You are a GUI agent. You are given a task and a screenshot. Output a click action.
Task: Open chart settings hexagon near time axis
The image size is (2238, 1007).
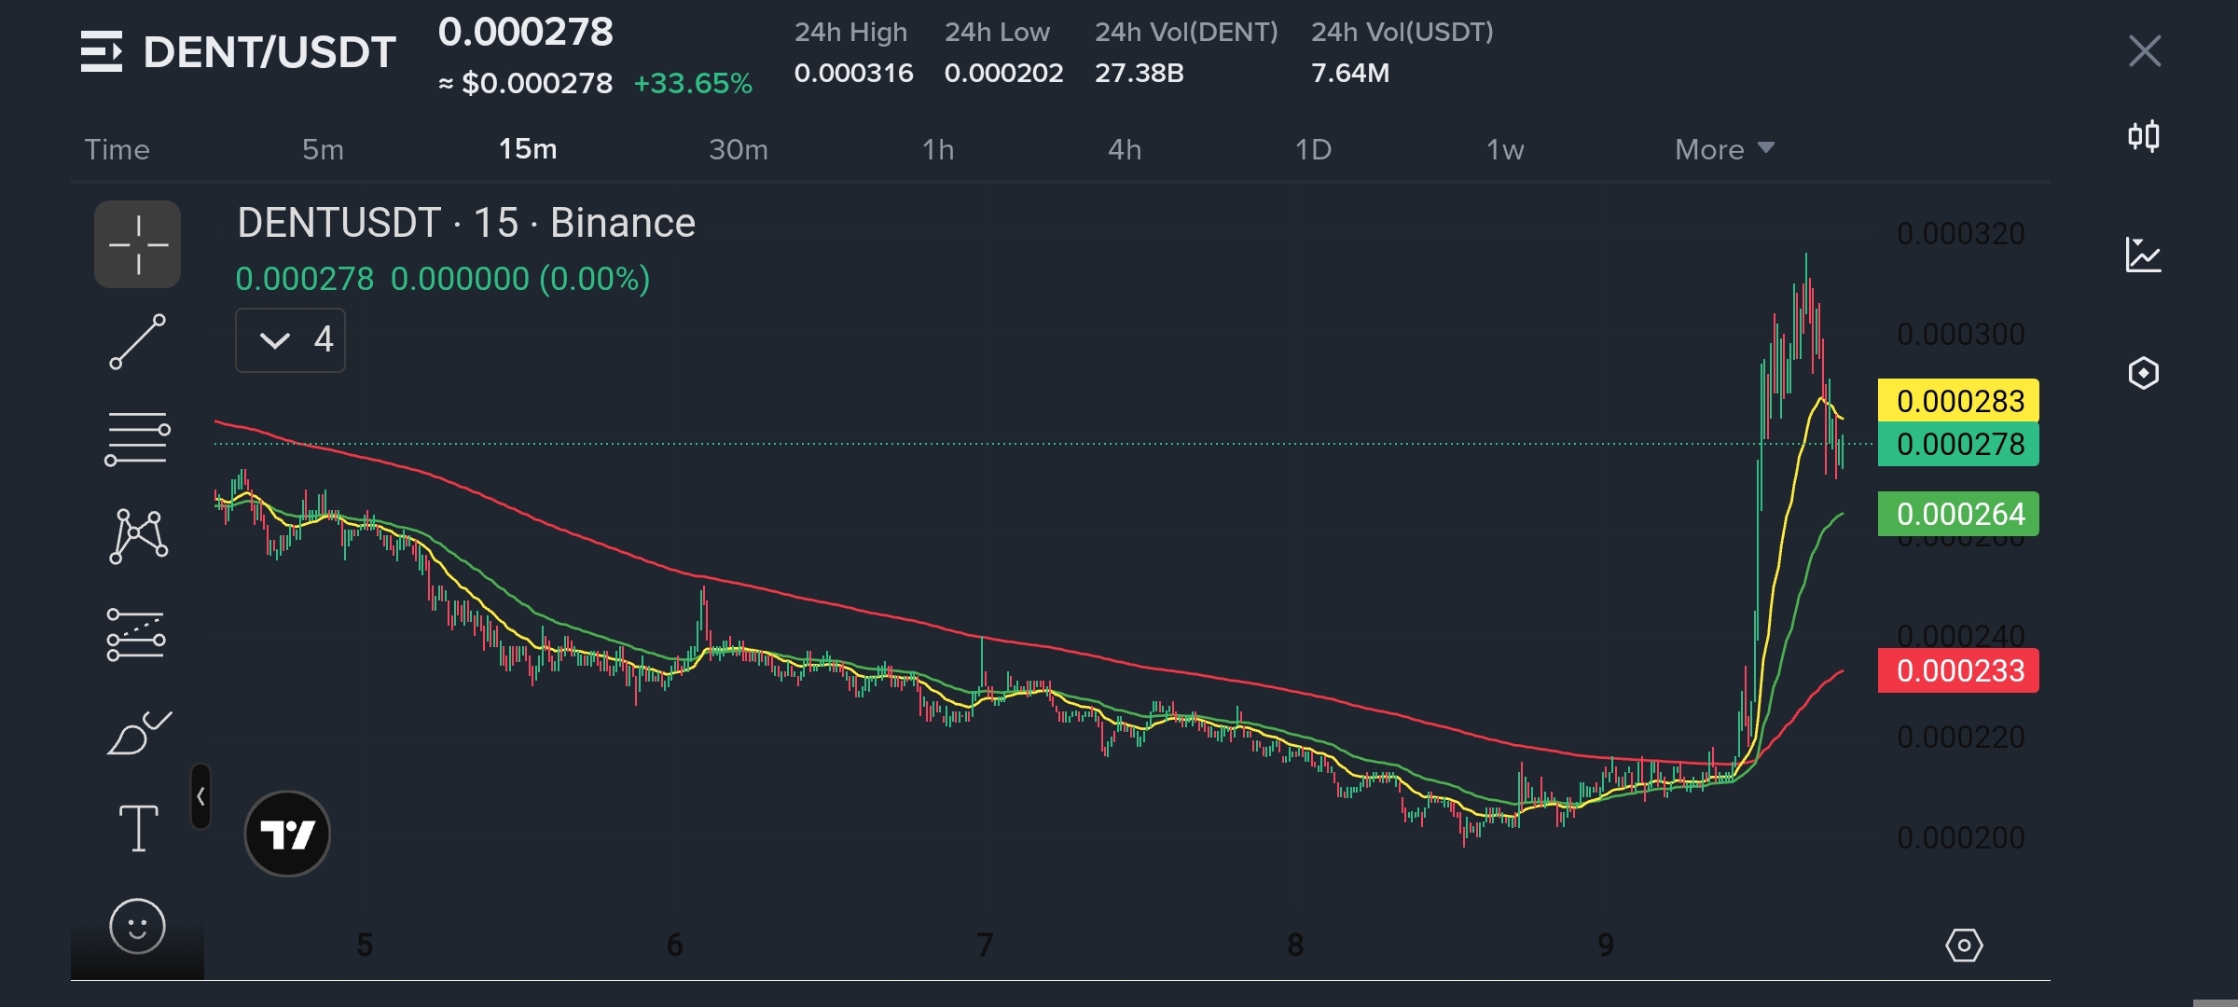[x=1964, y=945]
